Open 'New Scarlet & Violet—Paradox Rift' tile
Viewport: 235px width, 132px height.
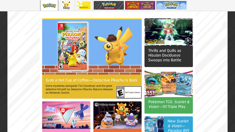pyautogui.click(x=169, y=124)
